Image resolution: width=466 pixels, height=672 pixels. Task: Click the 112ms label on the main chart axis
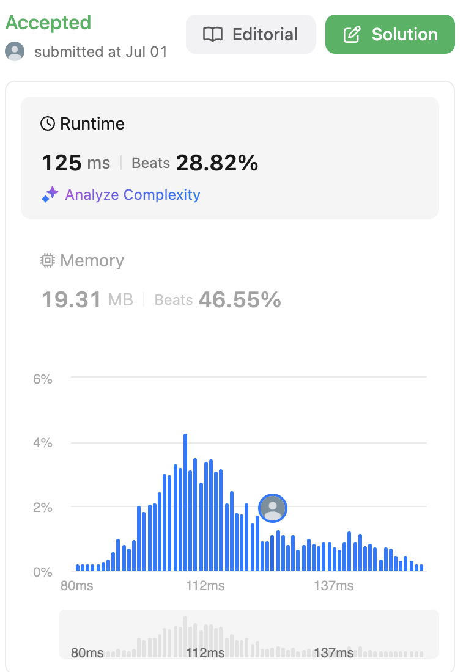205,585
